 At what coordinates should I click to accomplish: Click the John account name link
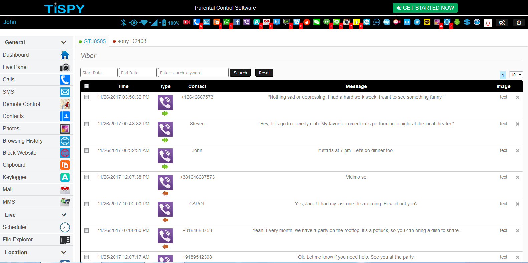10,22
